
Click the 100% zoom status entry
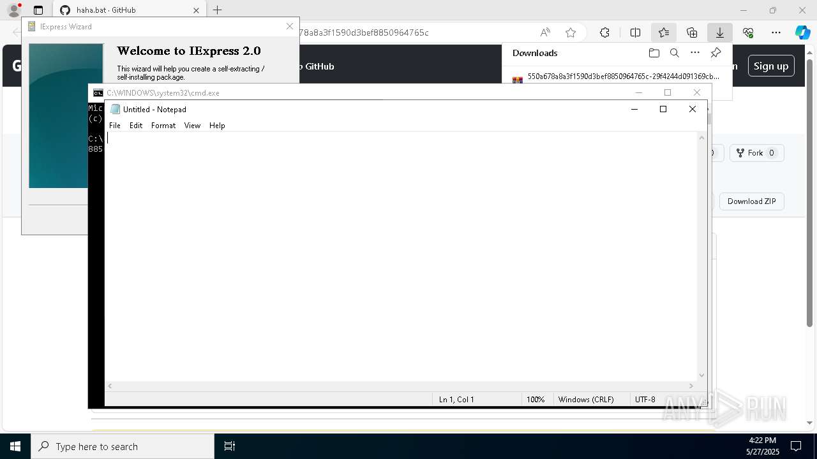pos(536,400)
